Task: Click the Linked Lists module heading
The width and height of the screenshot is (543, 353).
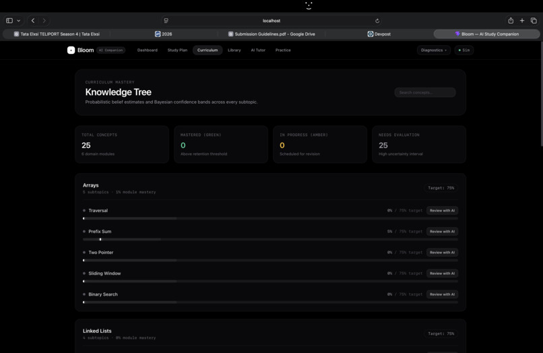Action: pos(97,331)
